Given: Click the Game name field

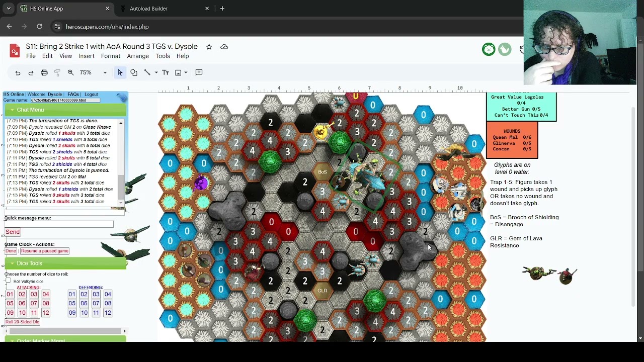Looking at the screenshot, I should click(65, 100).
